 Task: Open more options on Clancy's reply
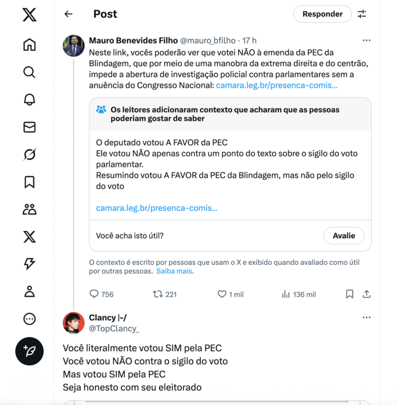(367, 317)
